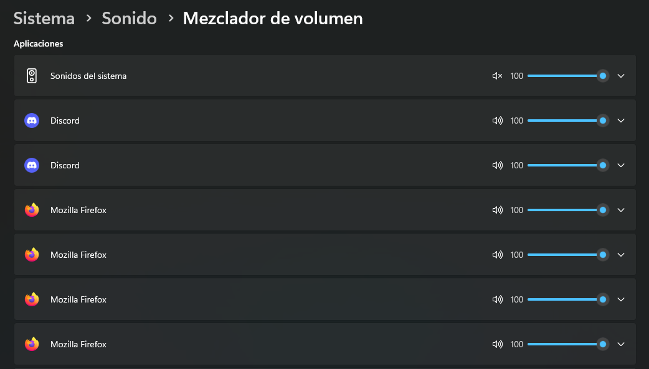Screen dimensions: 649x369
Task: Click the topmost Mozilla Firefox app icon
Action: (32, 210)
